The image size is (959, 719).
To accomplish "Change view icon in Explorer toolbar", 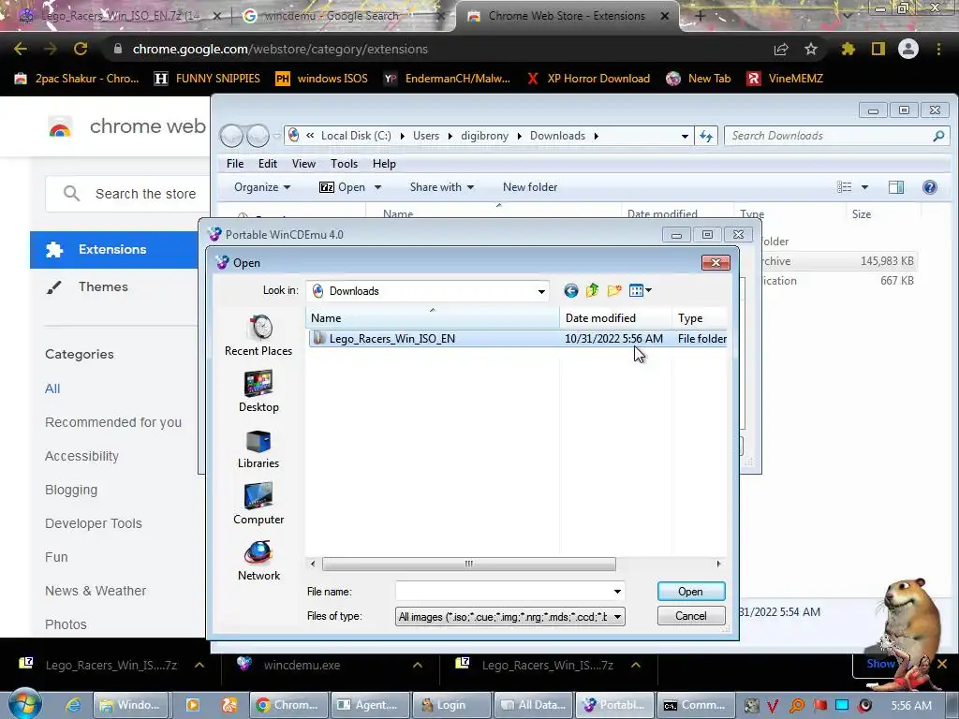I will pos(844,187).
